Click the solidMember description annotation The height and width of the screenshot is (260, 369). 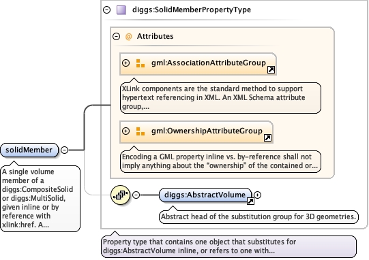click(x=40, y=199)
